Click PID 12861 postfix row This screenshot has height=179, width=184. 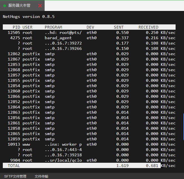click(89, 123)
